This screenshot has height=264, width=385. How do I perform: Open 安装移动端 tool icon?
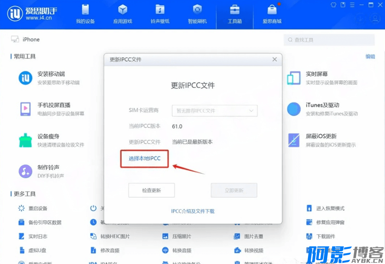point(25,78)
